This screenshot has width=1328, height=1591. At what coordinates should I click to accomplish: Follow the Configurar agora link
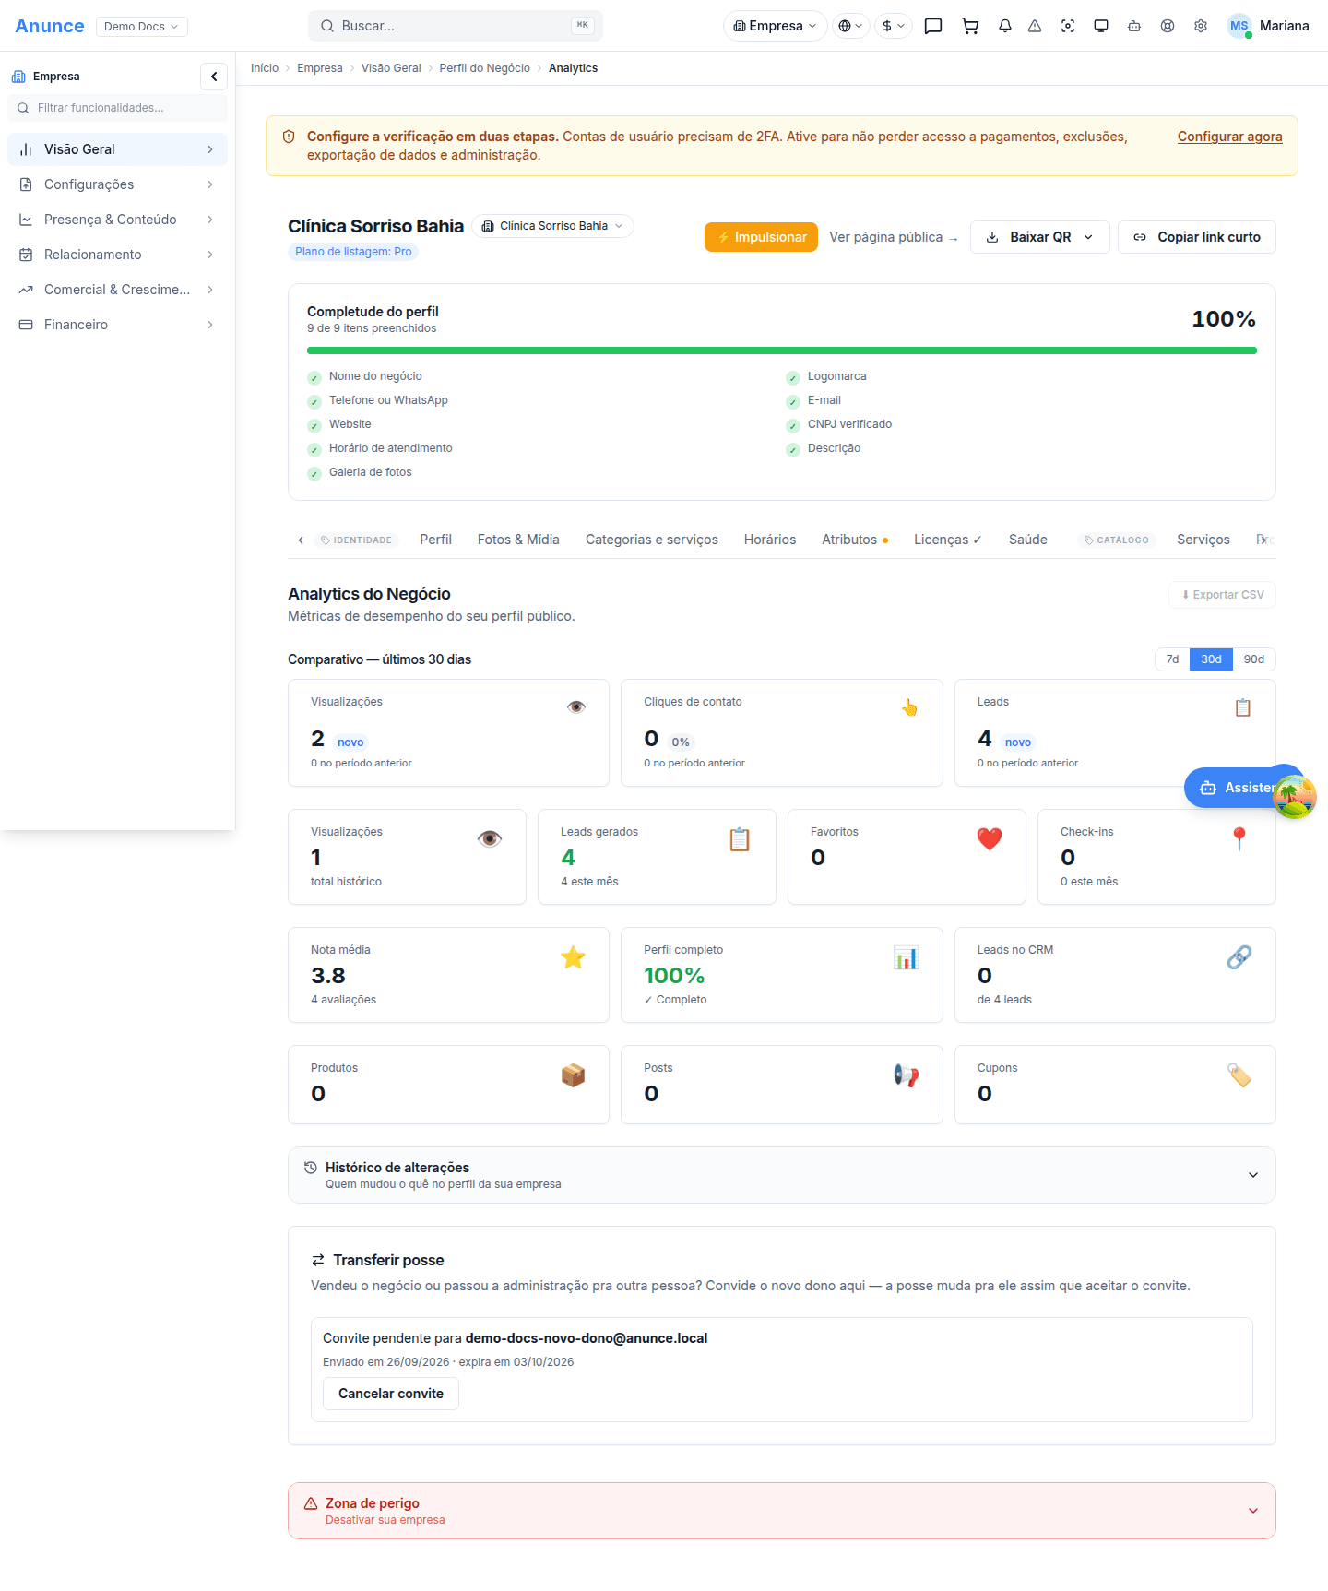click(x=1229, y=137)
